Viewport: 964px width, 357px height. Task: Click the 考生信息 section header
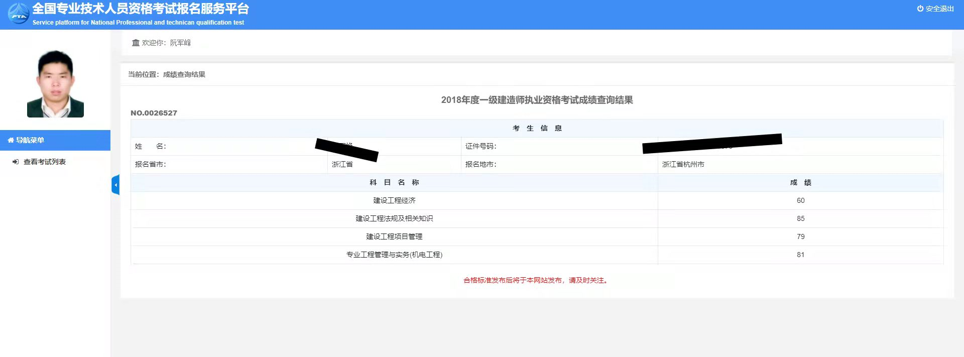(x=537, y=128)
